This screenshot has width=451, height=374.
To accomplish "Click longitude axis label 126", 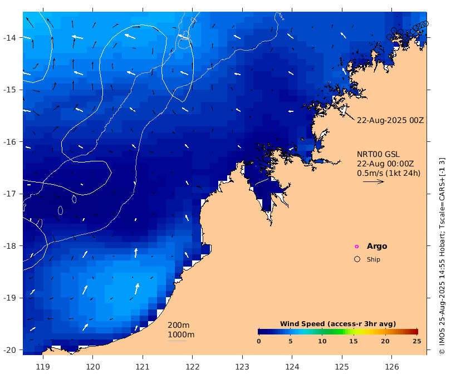I will pos(392,367).
